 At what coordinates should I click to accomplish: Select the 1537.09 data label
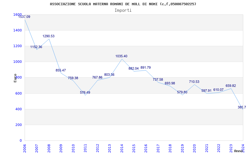(x=24, y=17)
